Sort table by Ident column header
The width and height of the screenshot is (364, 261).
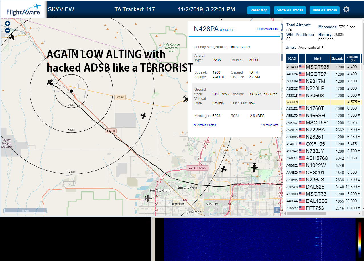(318, 58)
